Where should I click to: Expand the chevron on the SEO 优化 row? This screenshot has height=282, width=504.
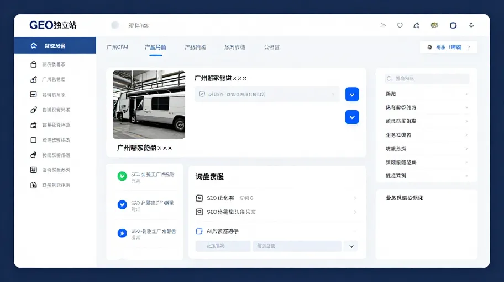point(355,198)
